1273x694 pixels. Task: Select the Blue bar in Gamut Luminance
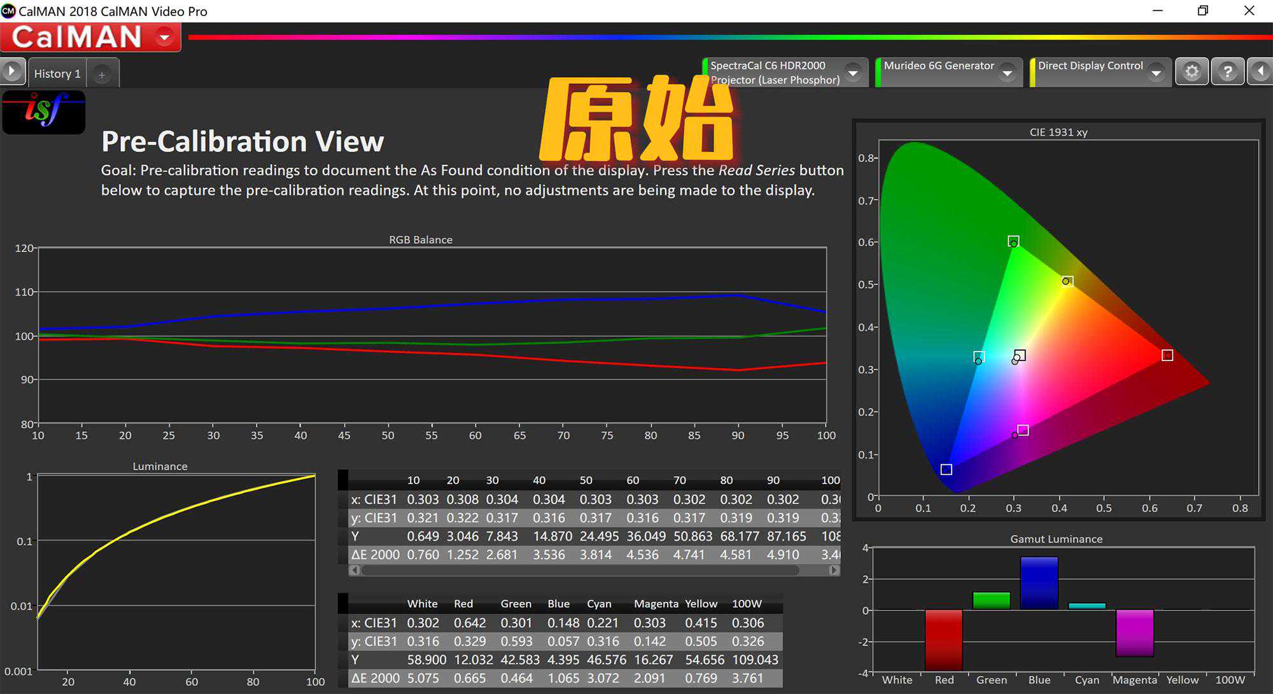[x=1039, y=583]
